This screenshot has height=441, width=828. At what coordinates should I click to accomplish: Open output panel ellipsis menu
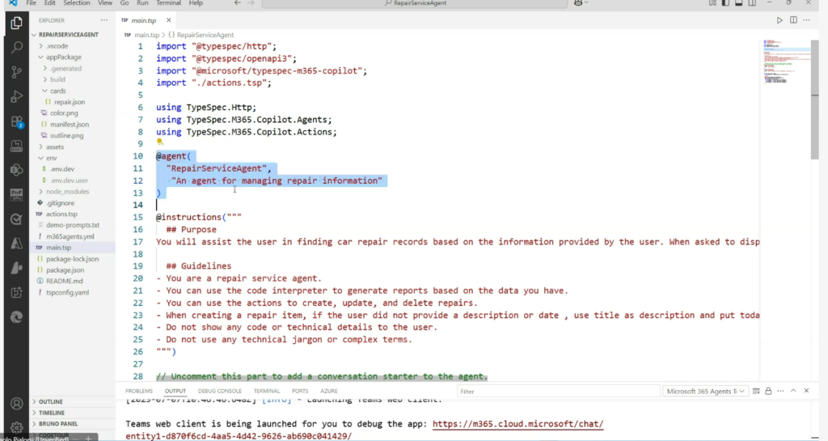click(780, 392)
